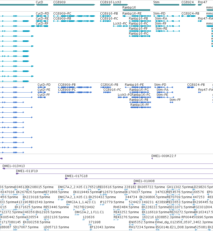The height and width of the screenshot is (231, 213).
Task: Open EST EK065722.5prime
Action: (151, 187)
